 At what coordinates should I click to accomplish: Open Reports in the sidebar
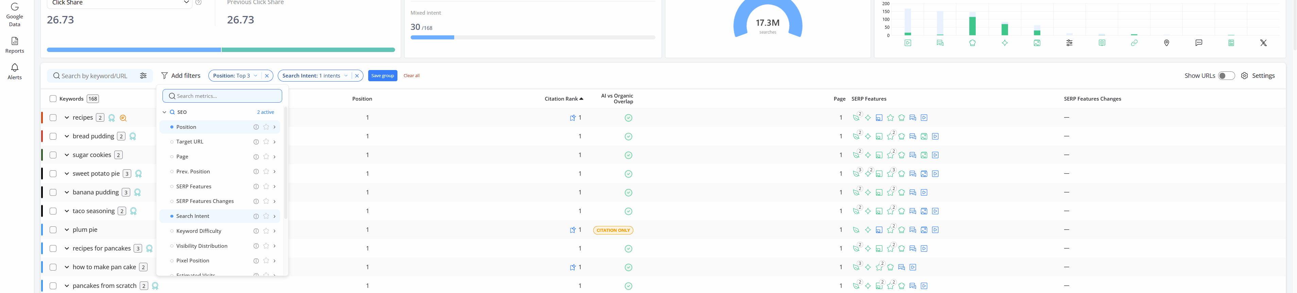[x=15, y=45]
